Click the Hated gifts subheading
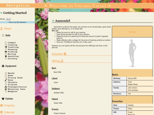This screenshot has width=154, height=115. [x=55, y=99]
